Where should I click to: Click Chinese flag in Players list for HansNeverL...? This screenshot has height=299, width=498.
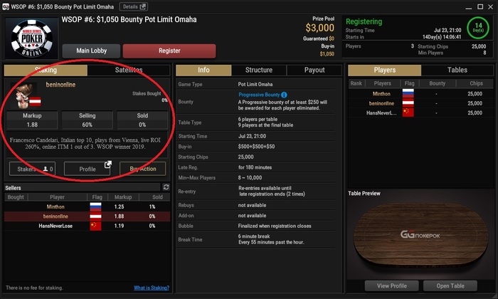tap(408, 112)
